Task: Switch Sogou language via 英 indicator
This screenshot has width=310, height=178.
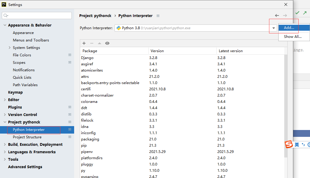Action: click(x=297, y=145)
